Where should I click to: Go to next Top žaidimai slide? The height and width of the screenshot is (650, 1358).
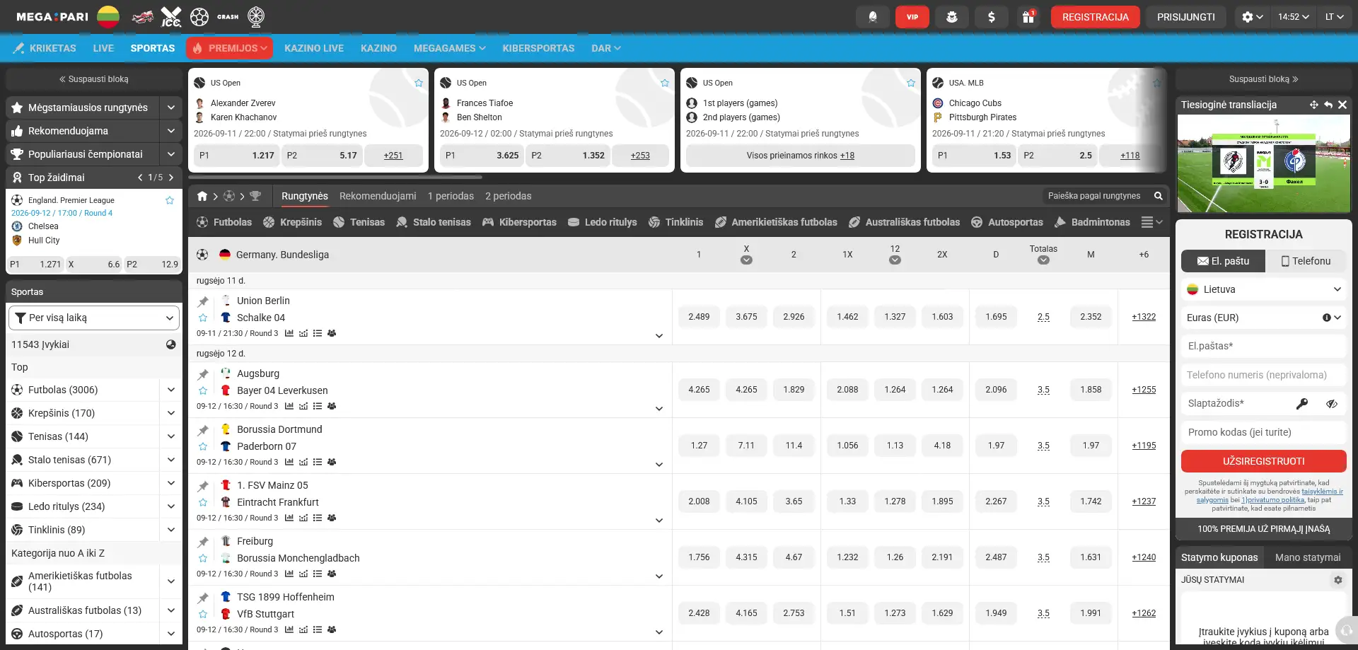(x=171, y=178)
